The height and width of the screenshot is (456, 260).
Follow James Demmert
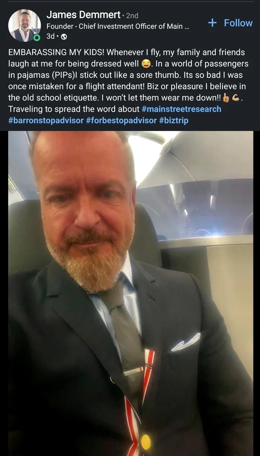(230, 23)
